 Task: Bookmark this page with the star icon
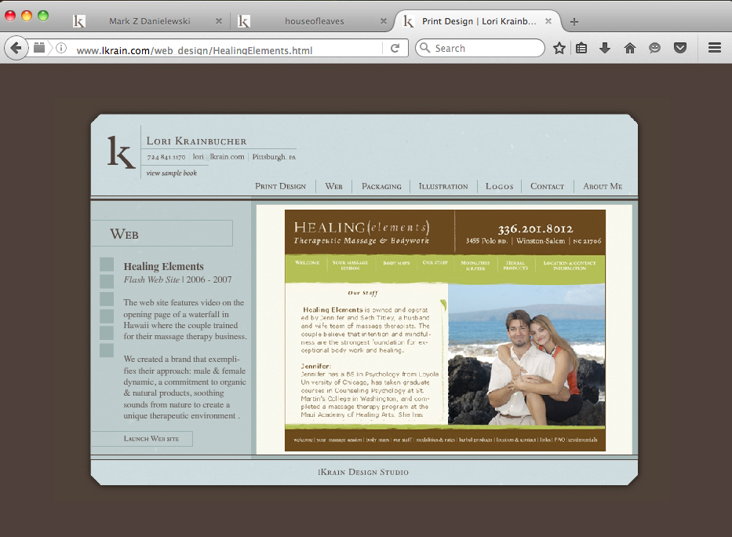point(559,49)
